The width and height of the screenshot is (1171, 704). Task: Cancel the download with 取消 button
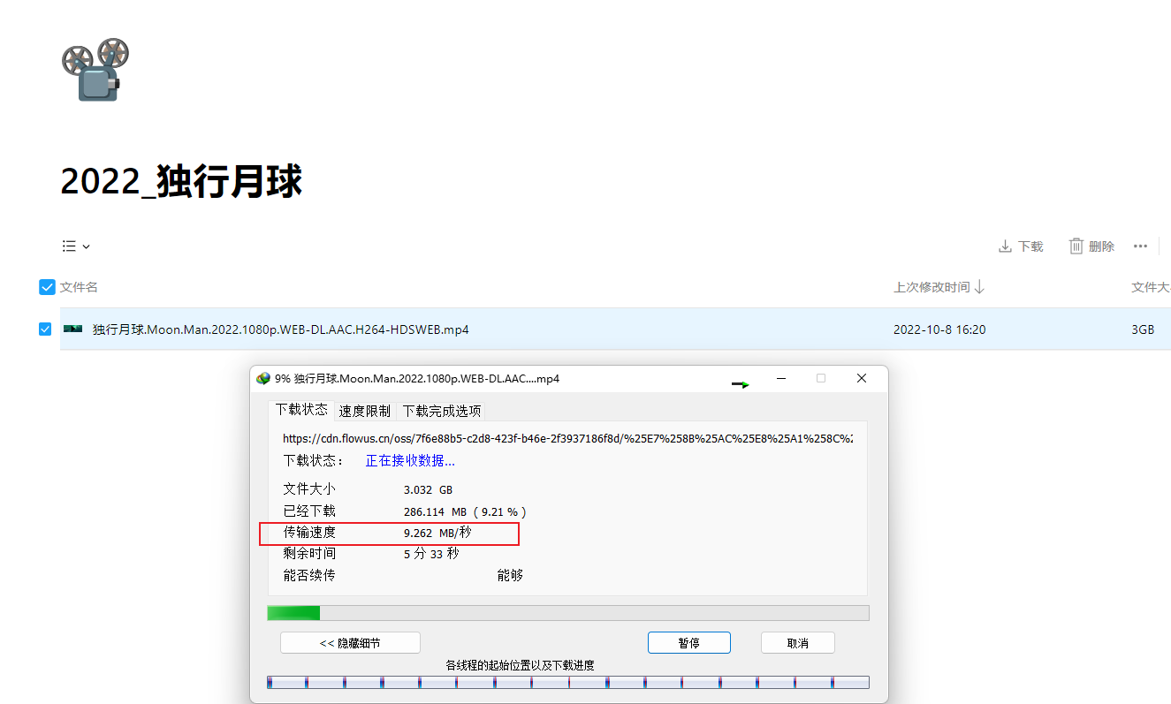click(797, 643)
